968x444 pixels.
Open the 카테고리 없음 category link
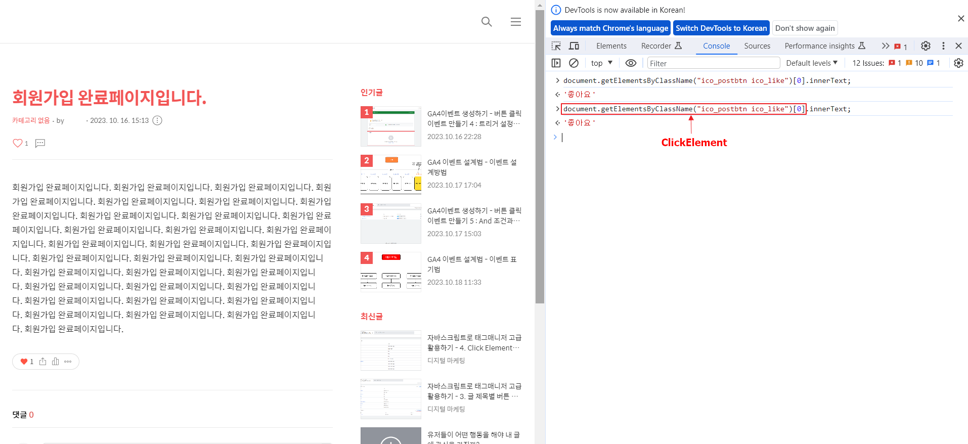[x=31, y=120]
